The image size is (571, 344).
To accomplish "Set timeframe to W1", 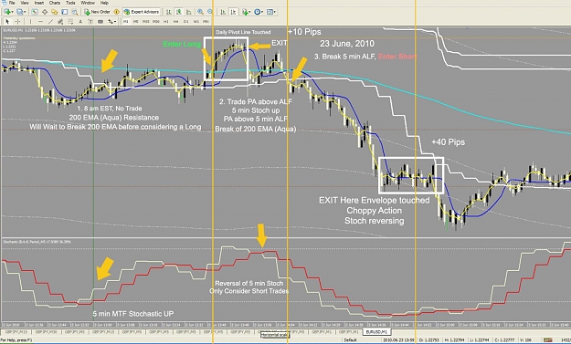I will (196, 22).
